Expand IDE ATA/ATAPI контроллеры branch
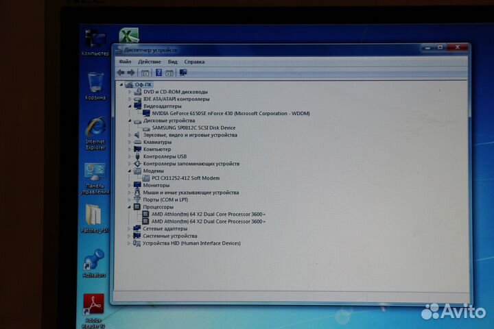The width and height of the screenshot is (494, 329). pos(130,99)
